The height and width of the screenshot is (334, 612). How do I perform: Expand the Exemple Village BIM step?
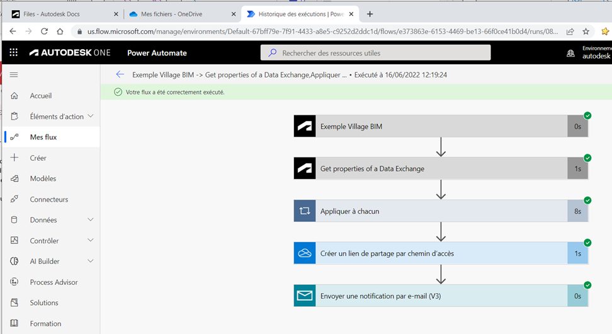[441, 126]
